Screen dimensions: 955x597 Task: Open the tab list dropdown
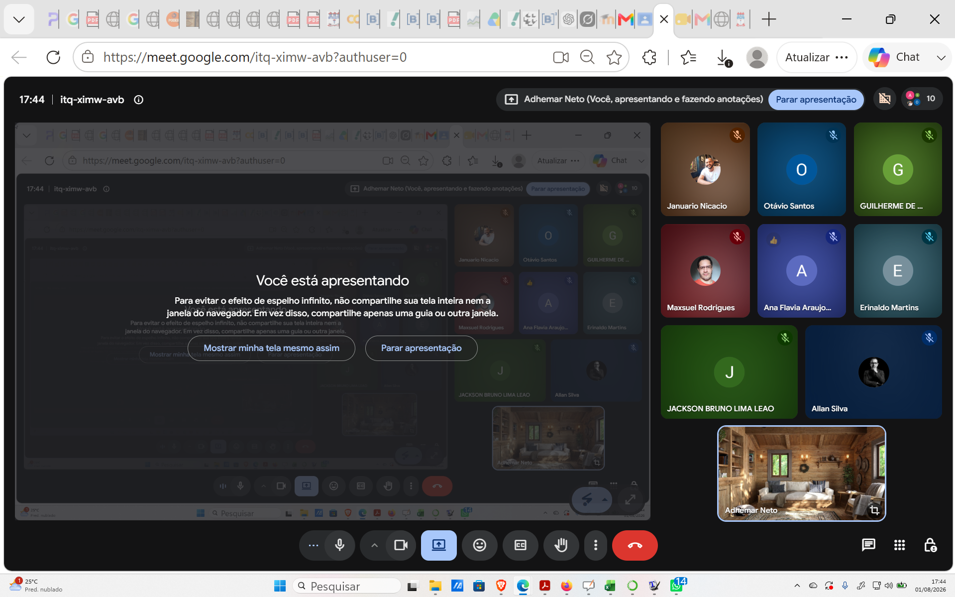pos(19,19)
